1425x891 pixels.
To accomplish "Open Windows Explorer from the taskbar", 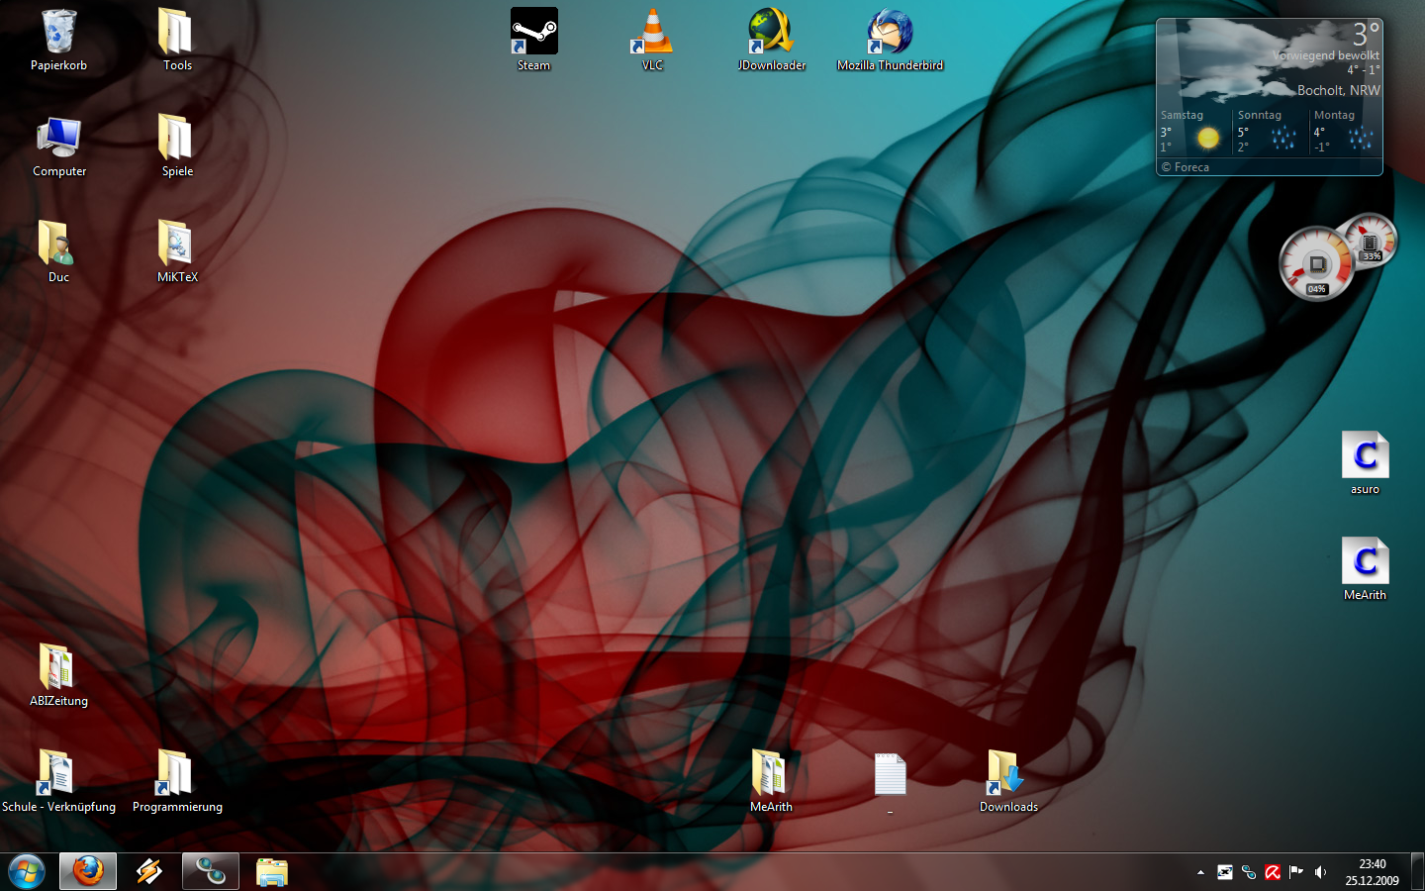I will [x=271, y=871].
